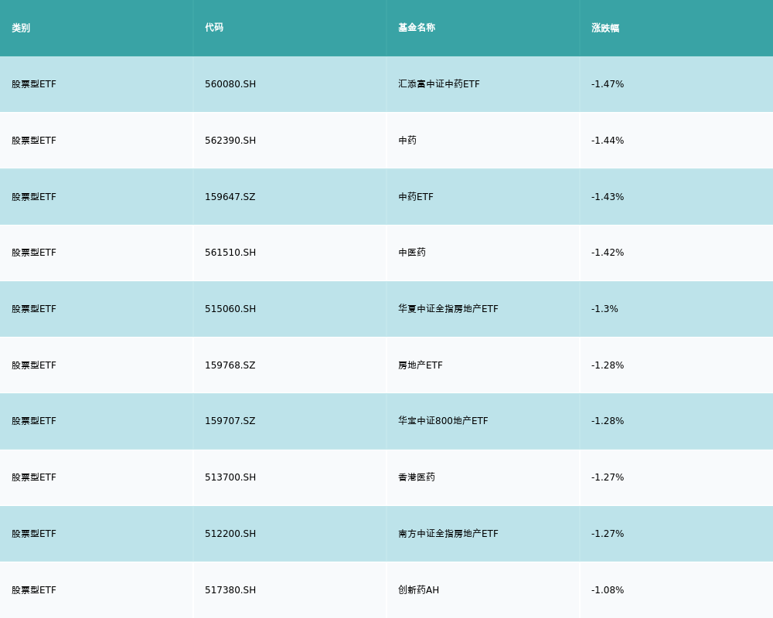Click 股票型ETF in the 560080.SH row
The width and height of the screenshot is (773, 618).
click(33, 84)
